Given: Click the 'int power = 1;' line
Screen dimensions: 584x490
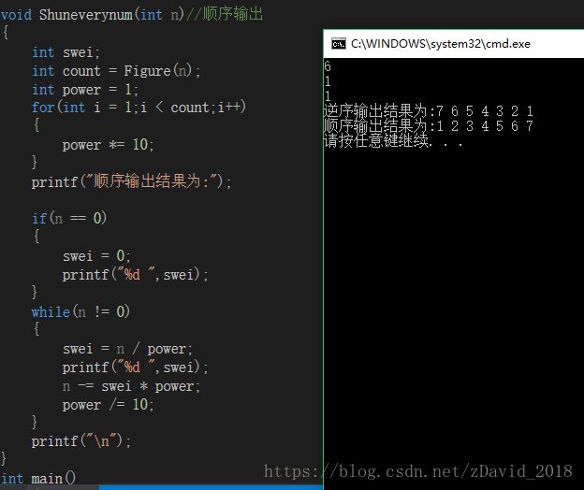Looking at the screenshot, I should [85, 90].
